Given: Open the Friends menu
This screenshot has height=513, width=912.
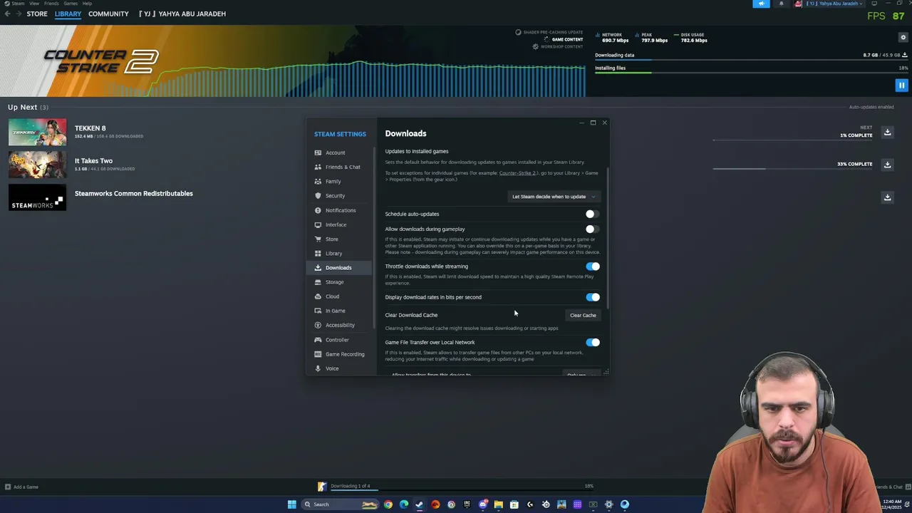Looking at the screenshot, I should point(51,3).
